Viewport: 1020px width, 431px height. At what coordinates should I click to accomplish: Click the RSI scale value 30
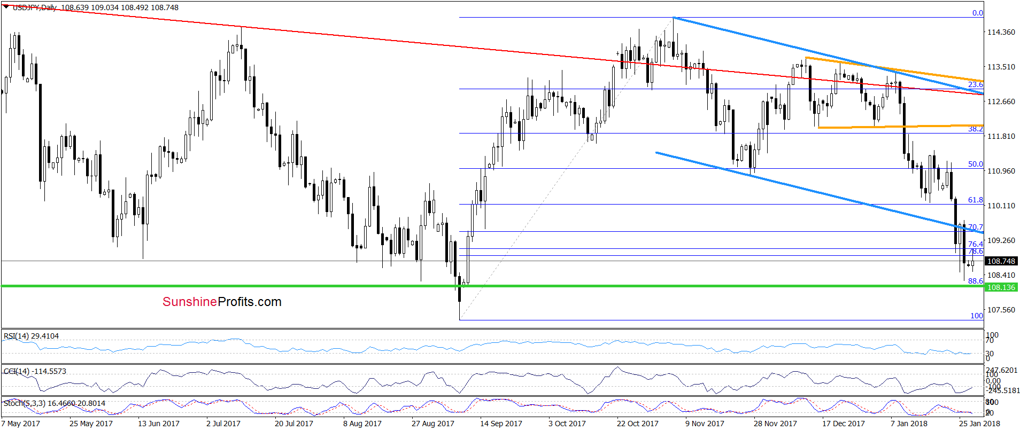click(x=990, y=354)
